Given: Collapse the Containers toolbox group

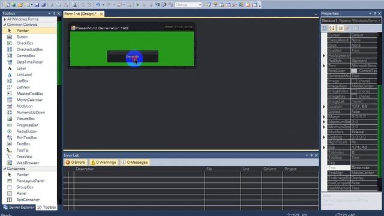Looking at the screenshot, I should tap(5, 169).
